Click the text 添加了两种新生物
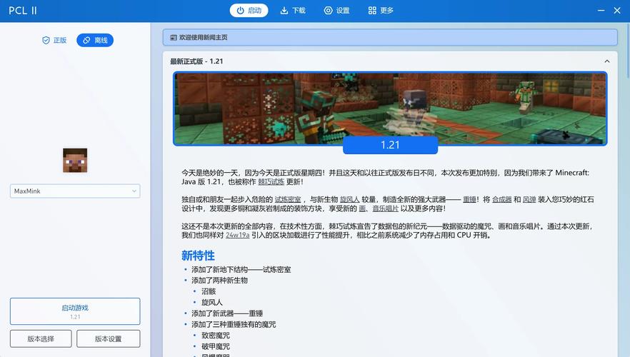Image resolution: width=630 pixels, height=357 pixels. point(219,281)
